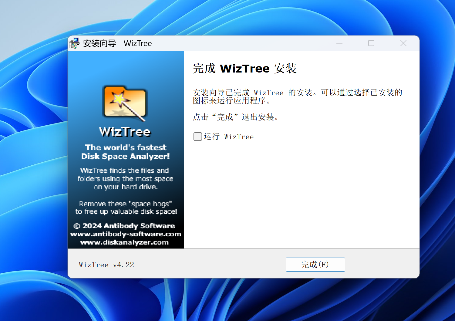Viewport: 455px width, 321px height.
Task: Open the www.diskanalyzer.com link
Action: click(124, 242)
